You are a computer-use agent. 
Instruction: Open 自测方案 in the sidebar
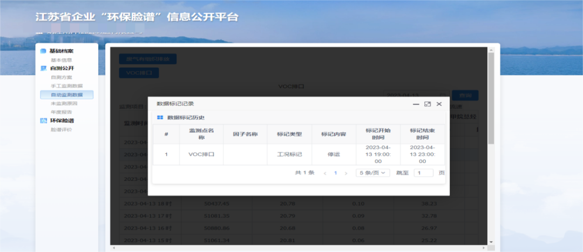point(61,77)
